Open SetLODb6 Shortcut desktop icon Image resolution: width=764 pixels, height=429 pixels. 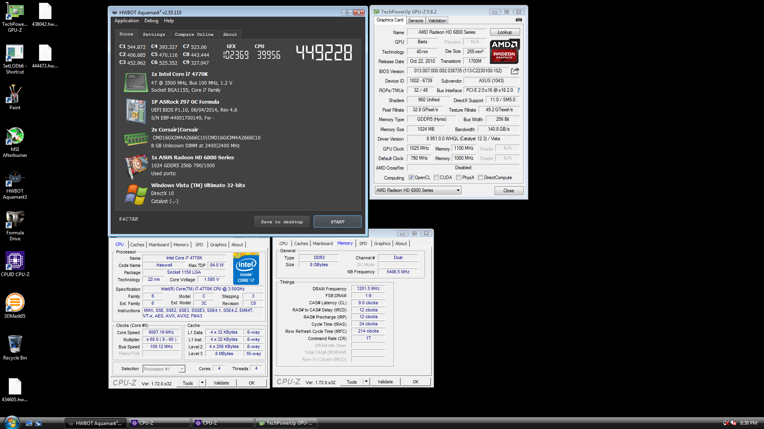tap(15, 59)
